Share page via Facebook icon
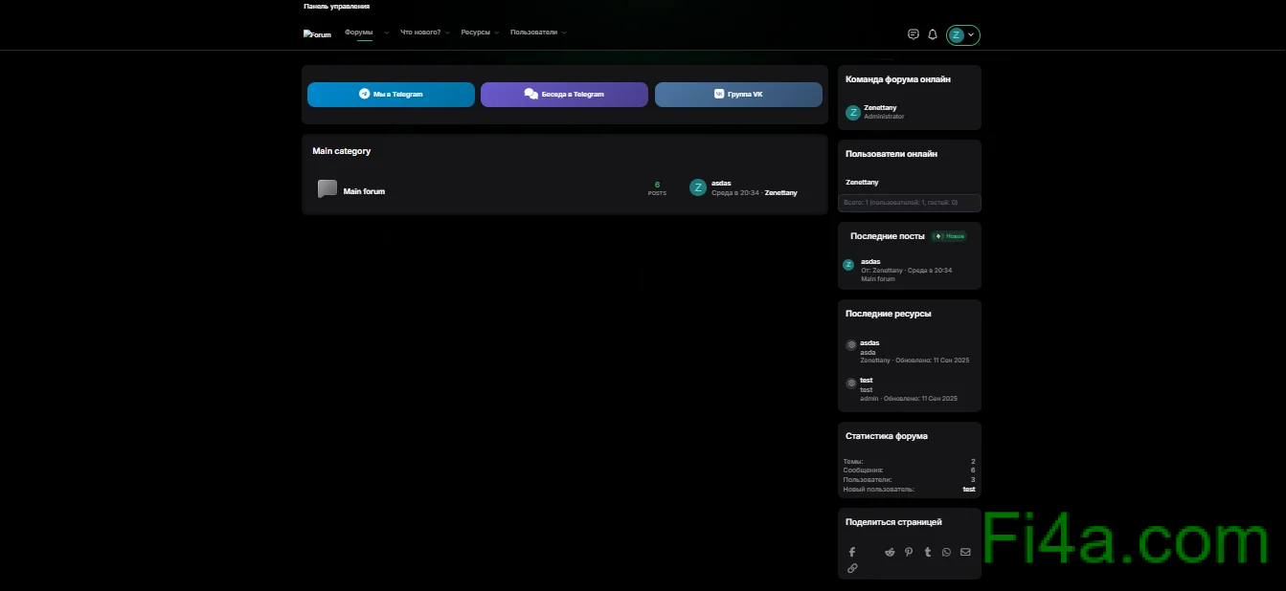 tap(852, 552)
